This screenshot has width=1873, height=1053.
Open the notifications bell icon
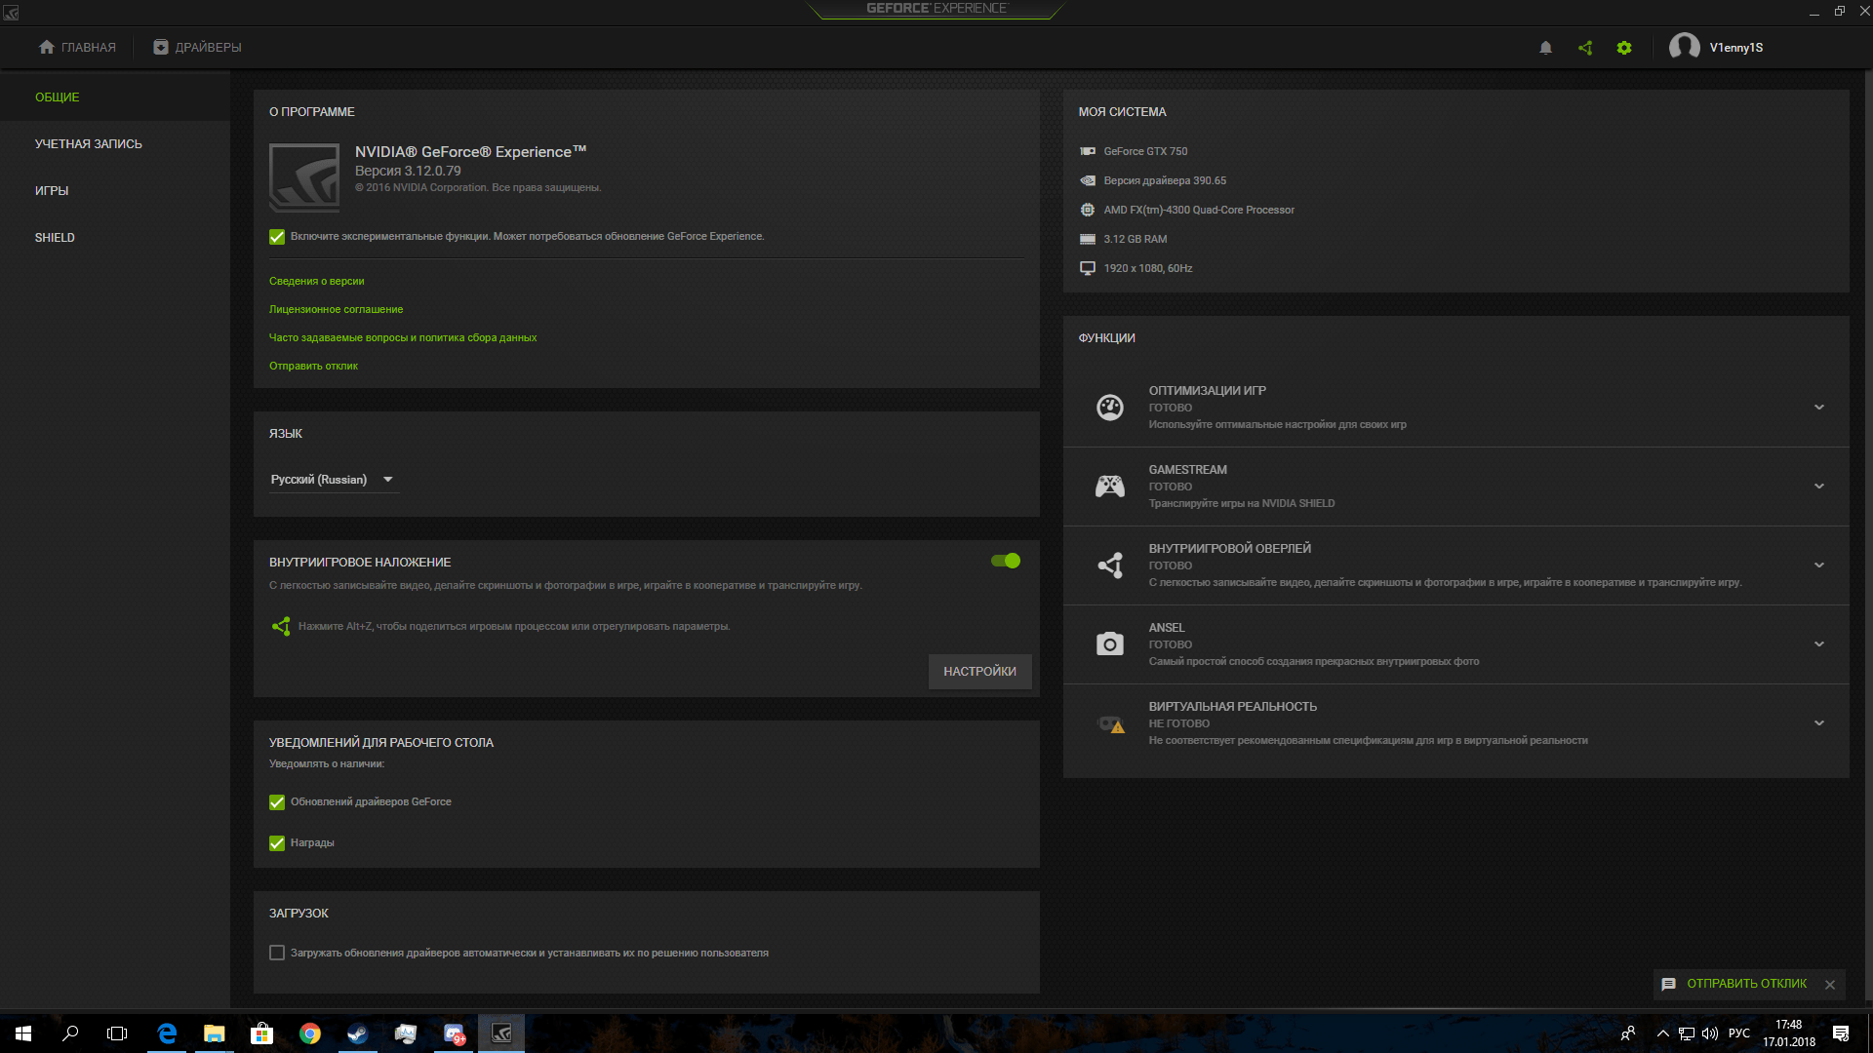click(x=1545, y=48)
